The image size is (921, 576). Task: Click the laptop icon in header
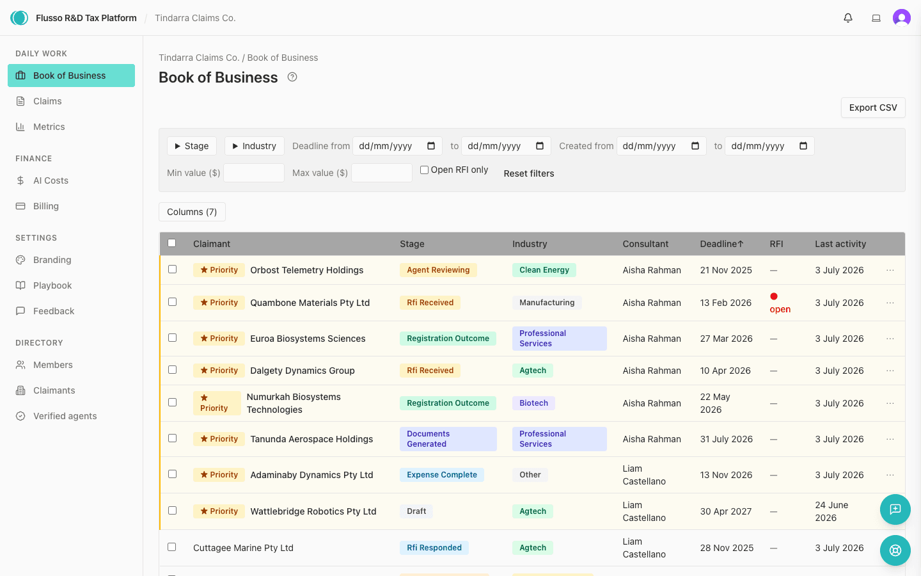876,18
